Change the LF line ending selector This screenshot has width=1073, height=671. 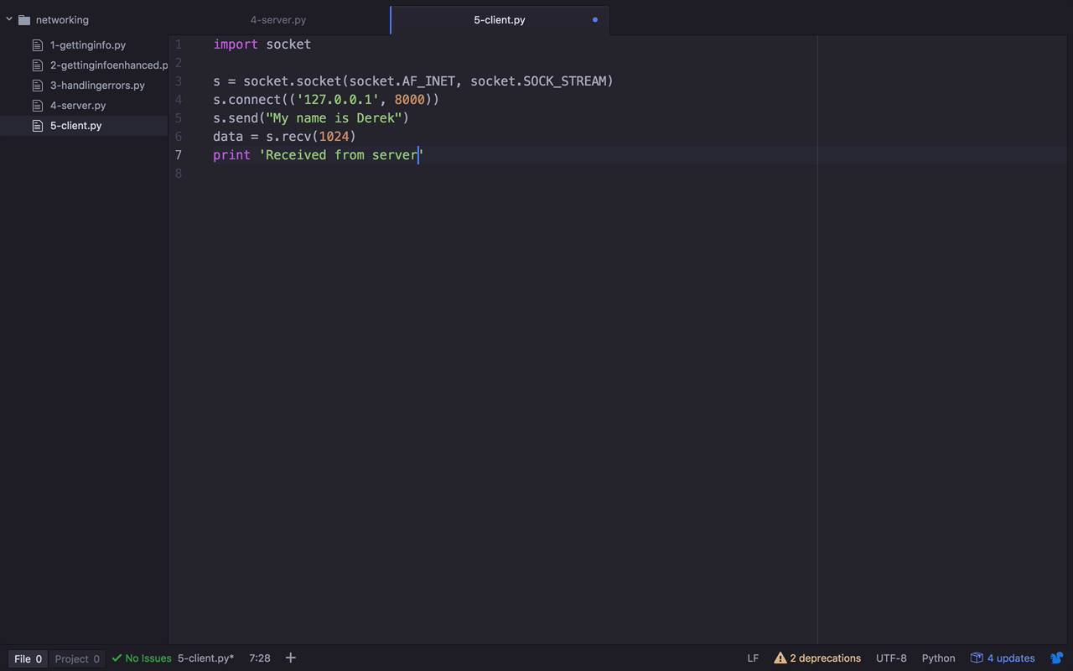click(x=753, y=658)
